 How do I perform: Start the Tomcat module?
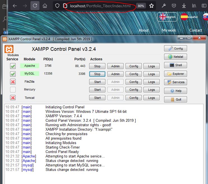click(x=97, y=98)
